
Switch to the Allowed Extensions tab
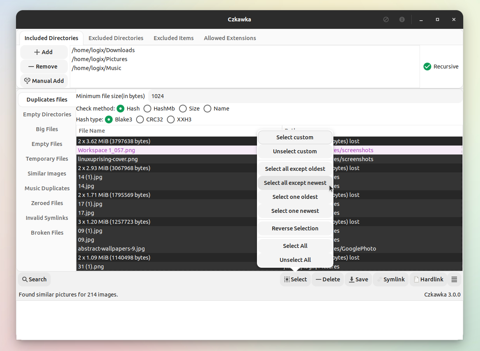(x=230, y=38)
